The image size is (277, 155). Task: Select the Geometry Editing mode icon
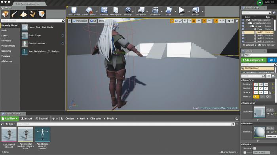[x=42, y=14]
